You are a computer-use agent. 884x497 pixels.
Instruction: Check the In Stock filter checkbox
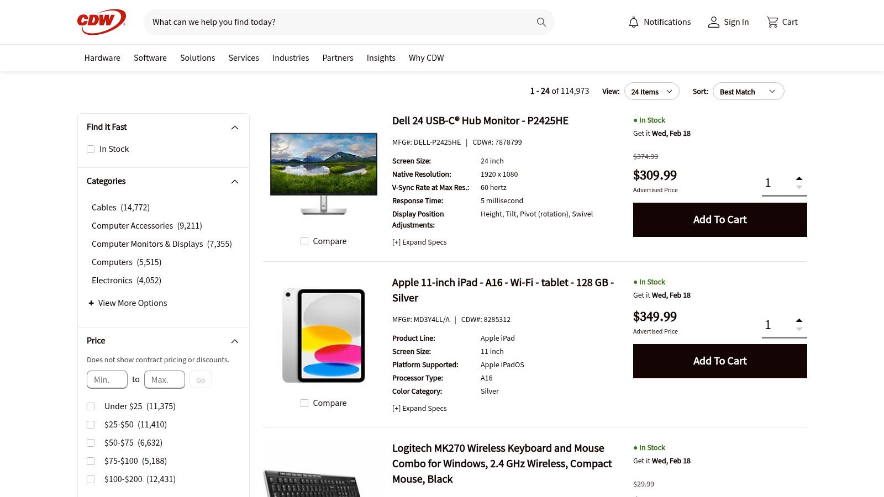91,149
